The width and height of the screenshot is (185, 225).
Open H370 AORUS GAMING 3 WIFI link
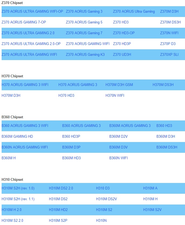click(25, 85)
